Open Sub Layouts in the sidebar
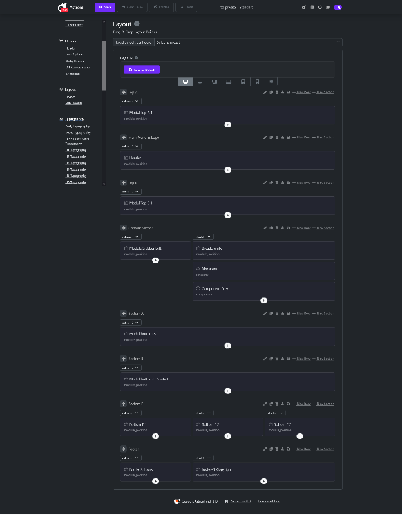 click(x=73, y=103)
